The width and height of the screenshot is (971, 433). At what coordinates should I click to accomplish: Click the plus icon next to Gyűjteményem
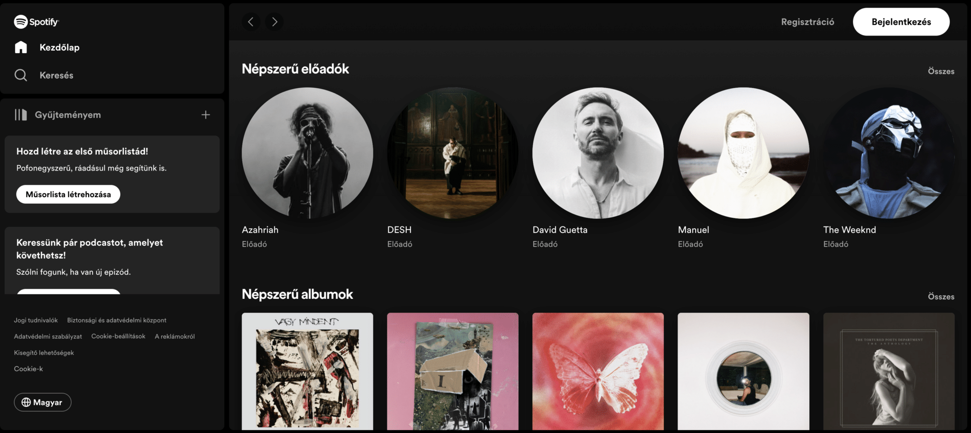206,114
